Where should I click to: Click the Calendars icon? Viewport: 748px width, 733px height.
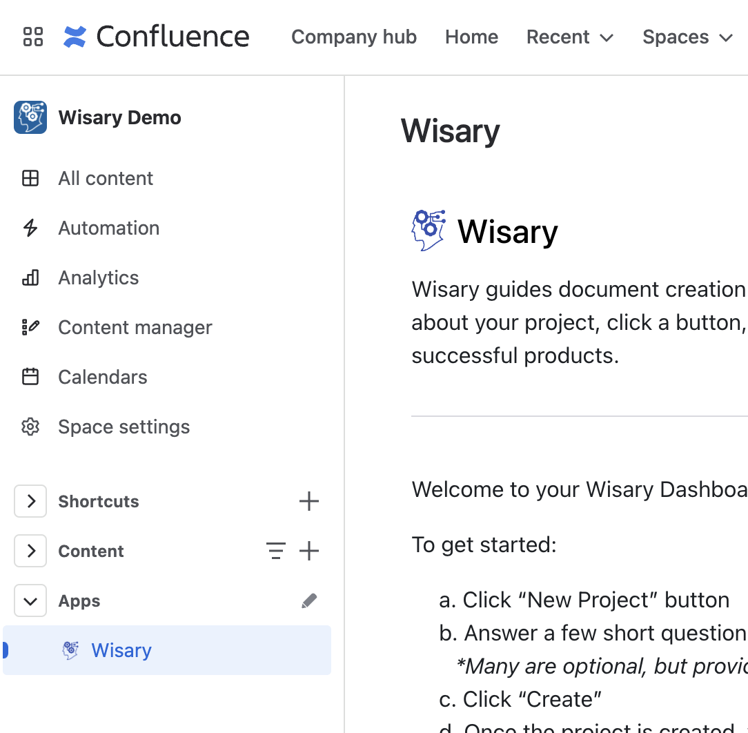pos(30,377)
